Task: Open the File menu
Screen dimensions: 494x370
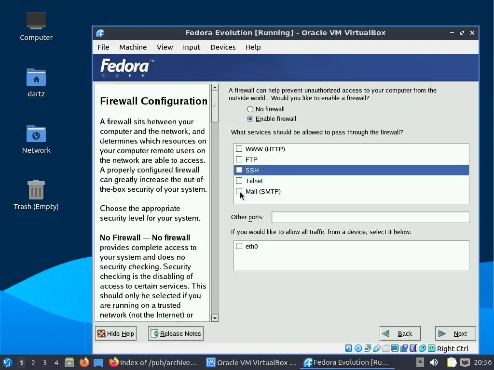Action: [103, 47]
